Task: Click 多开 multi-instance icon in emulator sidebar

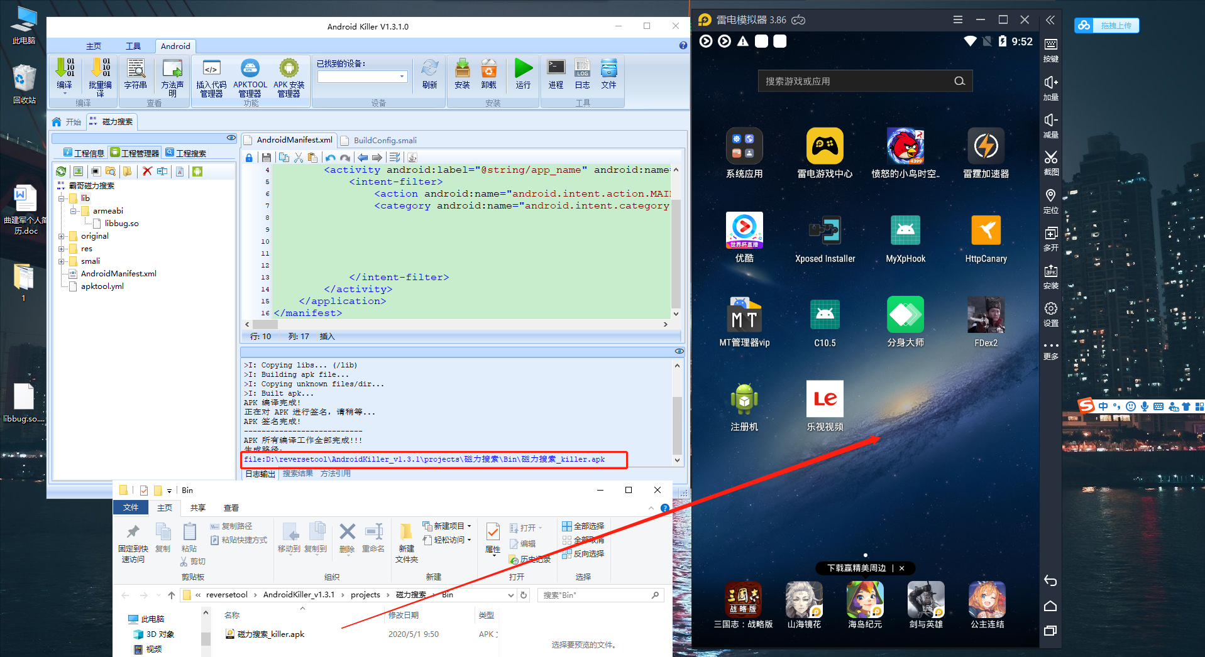Action: [x=1051, y=239]
